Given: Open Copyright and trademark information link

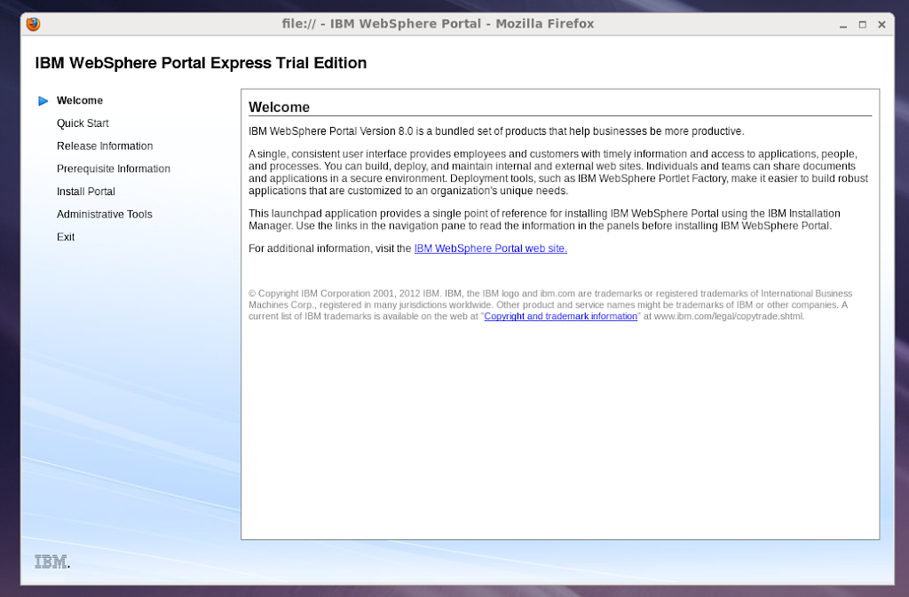Looking at the screenshot, I should 560,317.
